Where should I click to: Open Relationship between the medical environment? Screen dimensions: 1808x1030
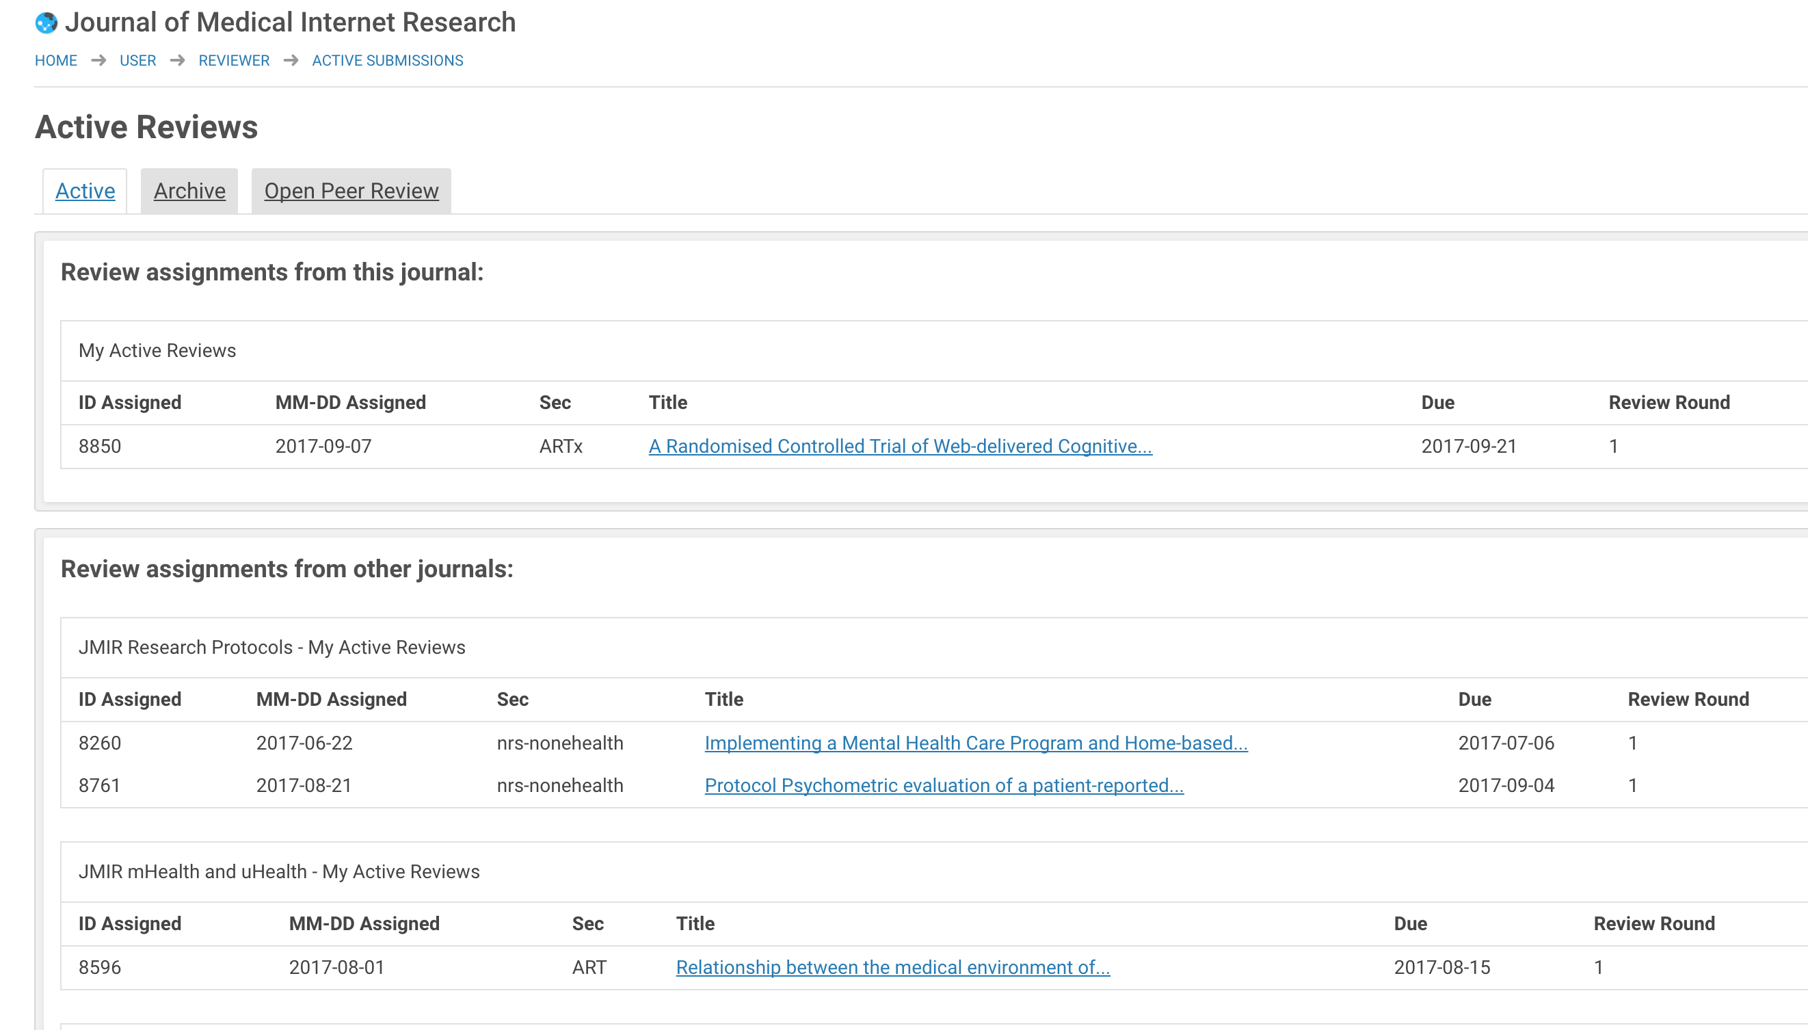[892, 968]
